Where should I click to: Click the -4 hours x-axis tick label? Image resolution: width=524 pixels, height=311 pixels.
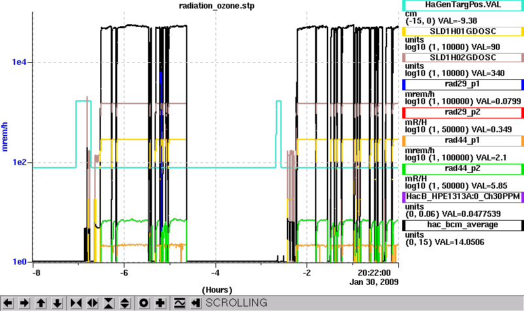pos(215,273)
